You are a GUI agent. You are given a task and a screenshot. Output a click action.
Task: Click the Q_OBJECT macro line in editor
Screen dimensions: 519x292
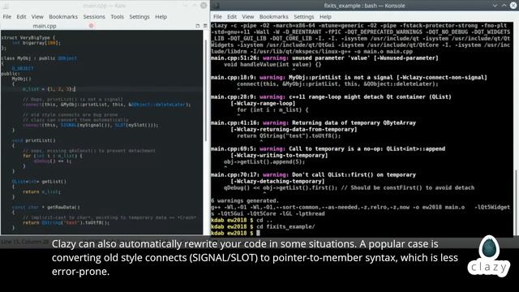pyautogui.click(x=23, y=68)
